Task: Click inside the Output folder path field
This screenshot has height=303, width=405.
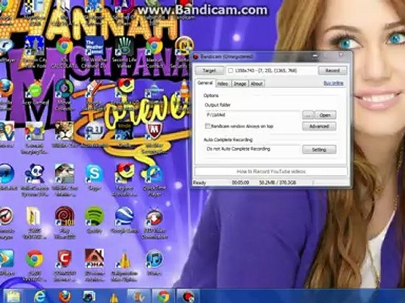Action: [252, 115]
